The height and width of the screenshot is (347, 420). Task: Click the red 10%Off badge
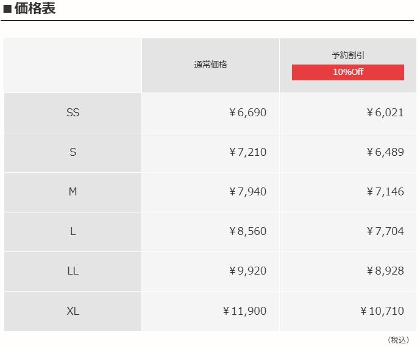tap(347, 72)
